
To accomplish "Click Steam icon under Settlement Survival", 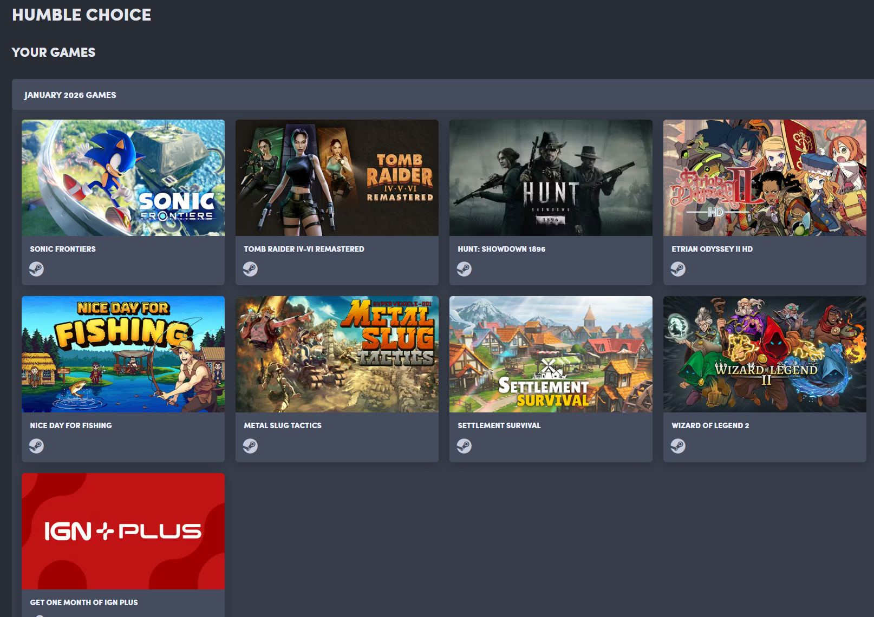I will [x=464, y=446].
